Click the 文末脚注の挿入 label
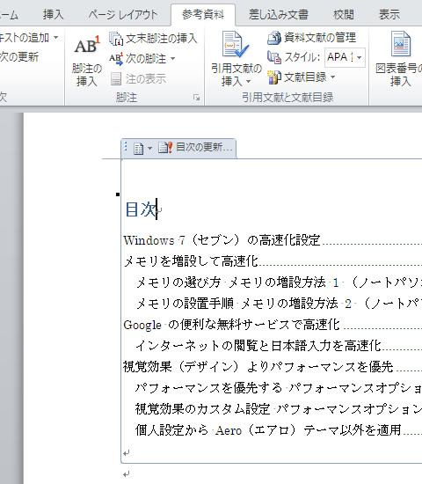Image resolution: width=422 pixels, height=484 pixels. [x=162, y=39]
